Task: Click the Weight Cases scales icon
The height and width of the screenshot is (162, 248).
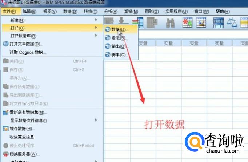Action: click(x=232, y=23)
